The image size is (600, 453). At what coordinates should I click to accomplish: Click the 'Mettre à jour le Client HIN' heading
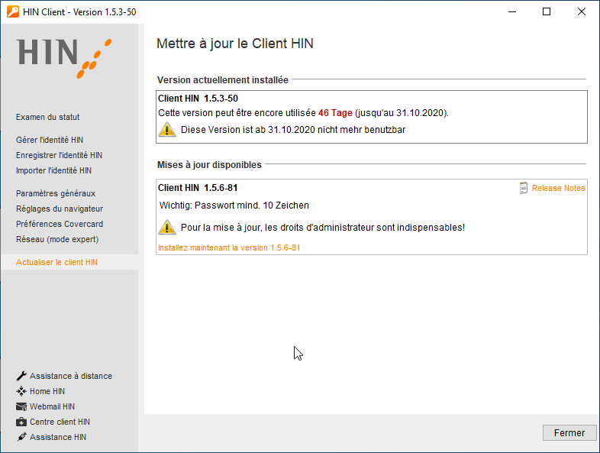pos(235,44)
